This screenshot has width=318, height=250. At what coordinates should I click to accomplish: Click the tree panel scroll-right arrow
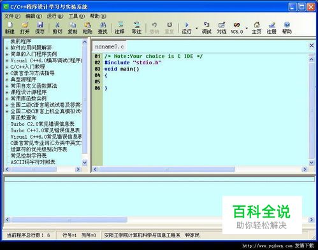(x=78, y=169)
